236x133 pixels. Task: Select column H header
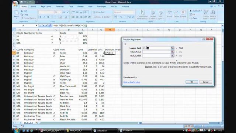pos(110,30)
